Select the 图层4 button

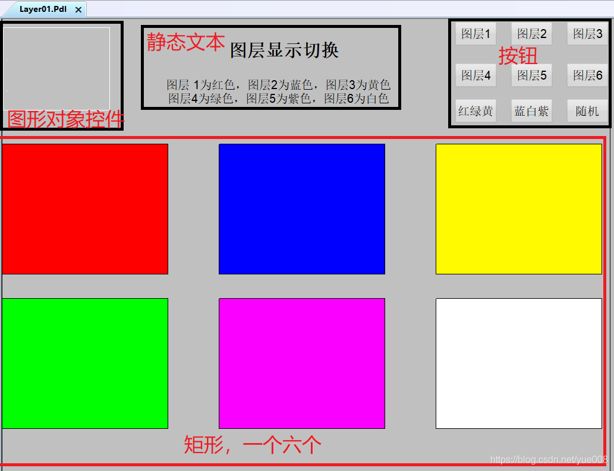(x=476, y=75)
